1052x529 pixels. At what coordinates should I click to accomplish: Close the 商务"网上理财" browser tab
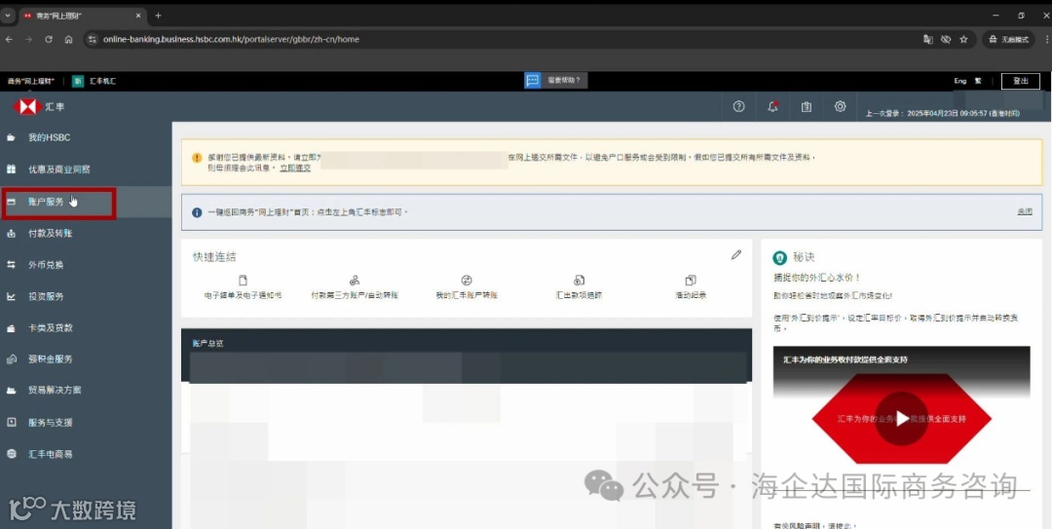click(139, 16)
